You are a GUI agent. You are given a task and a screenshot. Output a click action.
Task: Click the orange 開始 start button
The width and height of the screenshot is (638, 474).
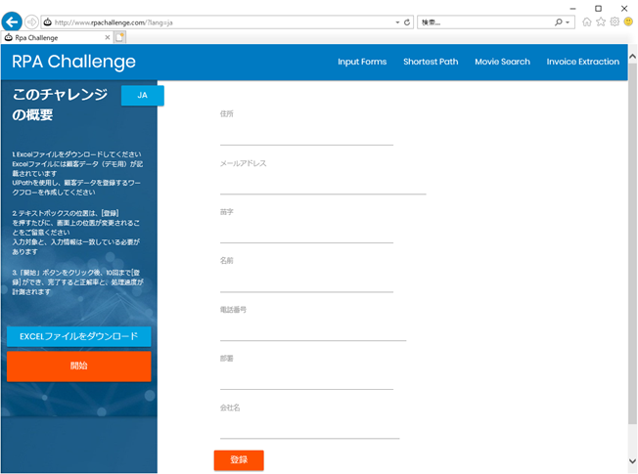click(x=79, y=366)
